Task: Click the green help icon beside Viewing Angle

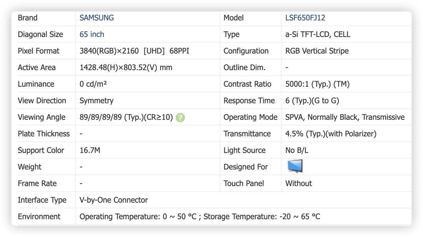Action: tap(180, 117)
